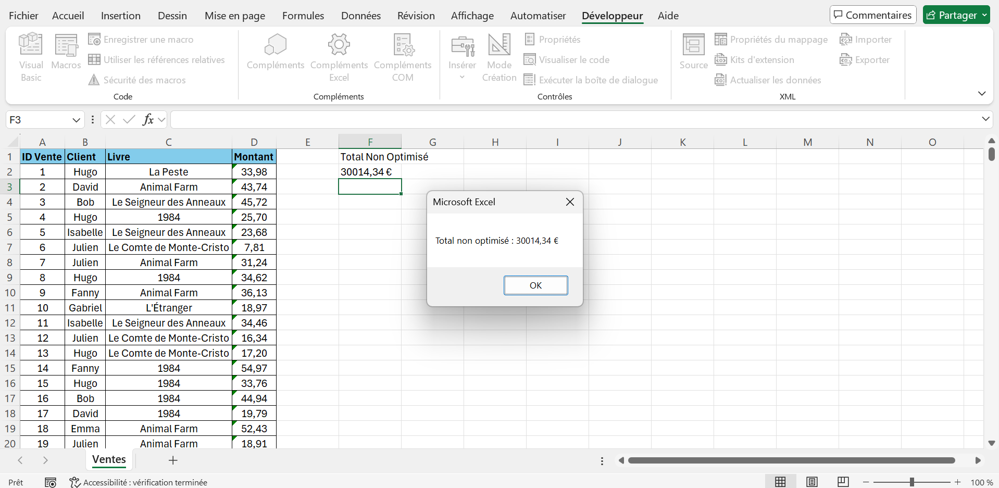This screenshot has width=999, height=488.
Task: Switch to Normal view
Action: tap(780, 482)
